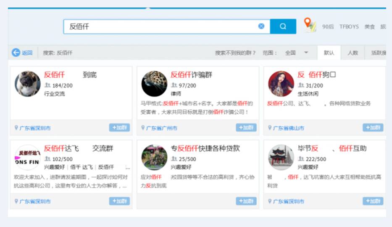Click the blue magnifier search button
The height and width of the screenshot is (227, 392).
(283, 26)
